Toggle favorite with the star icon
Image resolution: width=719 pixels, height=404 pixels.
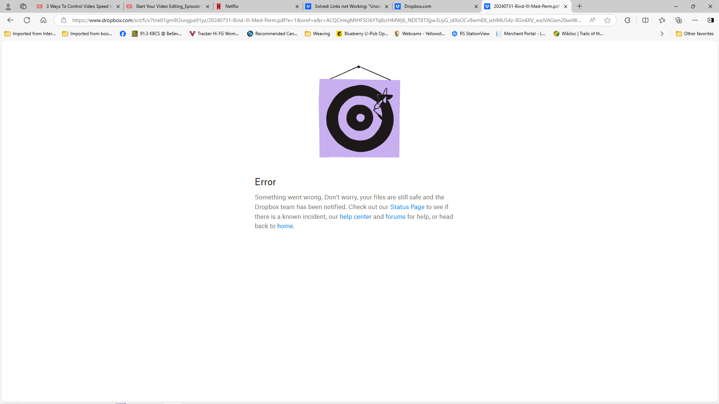click(x=607, y=20)
